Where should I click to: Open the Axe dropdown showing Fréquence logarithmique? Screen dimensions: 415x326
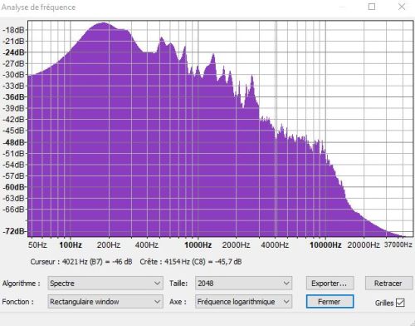[243, 302]
